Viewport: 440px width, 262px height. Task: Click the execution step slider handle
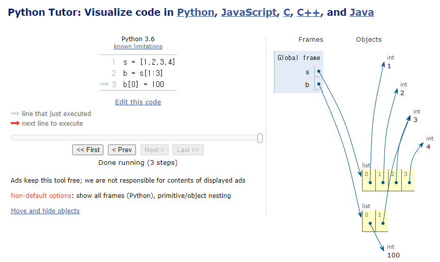tap(260, 138)
